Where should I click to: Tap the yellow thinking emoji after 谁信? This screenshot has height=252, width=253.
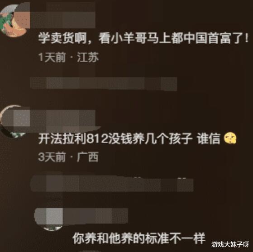[x=230, y=138]
